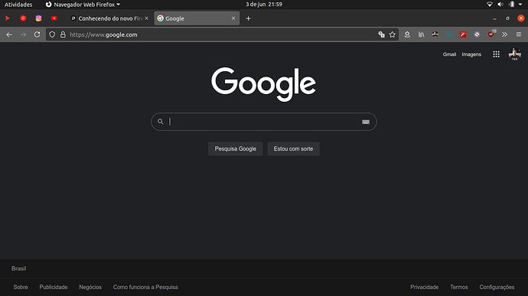Open the Negócios footer link

point(90,287)
